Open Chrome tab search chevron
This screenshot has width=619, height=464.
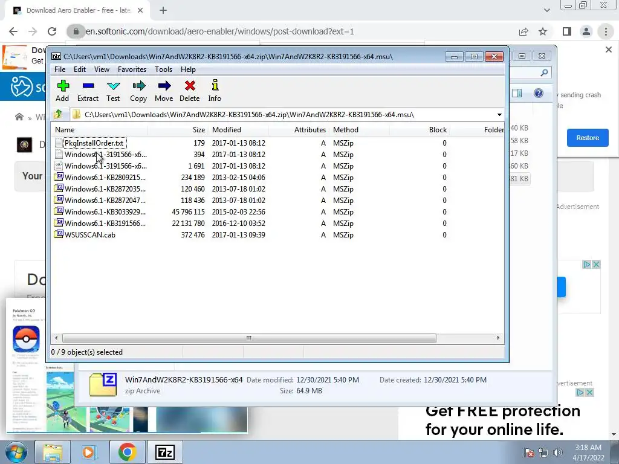[546, 10]
